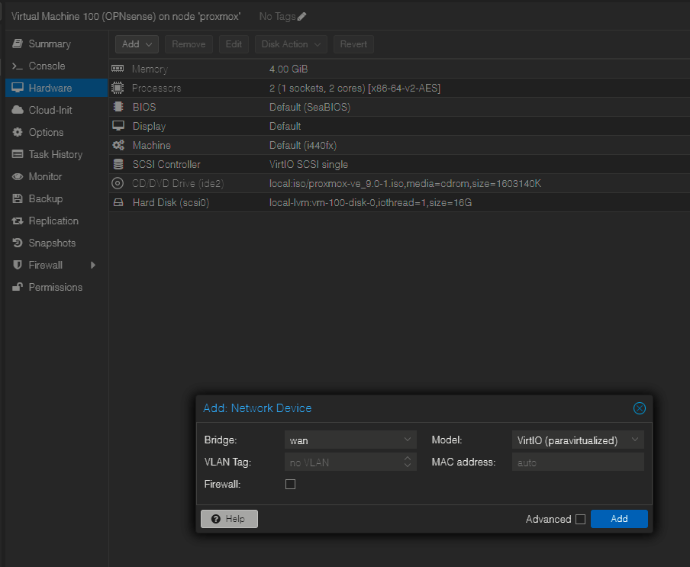Click the Remove toolbar button
690x567 pixels.
(x=189, y=44)
